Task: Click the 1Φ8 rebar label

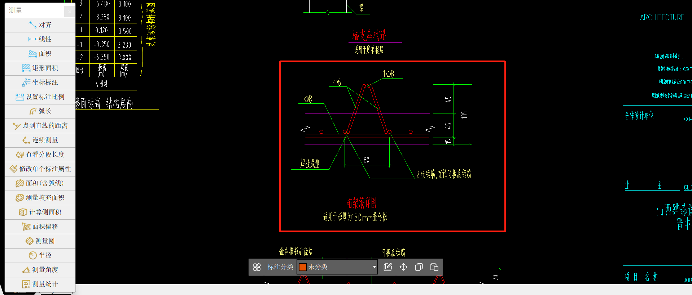Action: click(x=388, y=74)
